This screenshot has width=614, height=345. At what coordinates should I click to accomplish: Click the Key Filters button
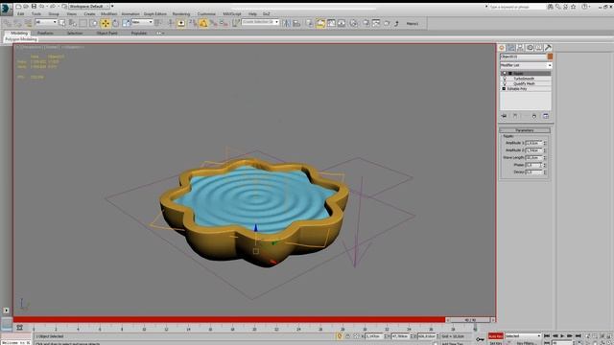tap(526, 343)
